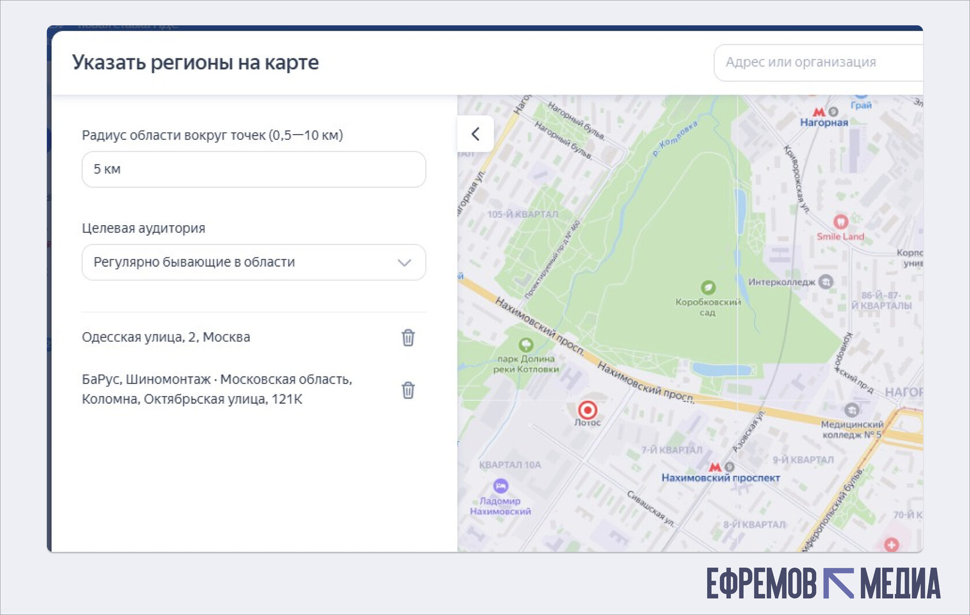This screenshot has height=615, width=970.
Task: Click the red Лотос target marker
Action: [x=588, y=410]
